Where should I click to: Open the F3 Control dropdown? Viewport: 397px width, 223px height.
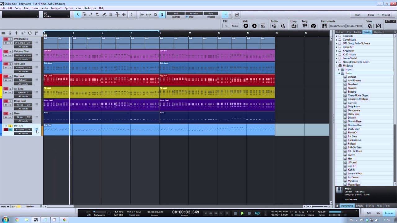point(56,15)
